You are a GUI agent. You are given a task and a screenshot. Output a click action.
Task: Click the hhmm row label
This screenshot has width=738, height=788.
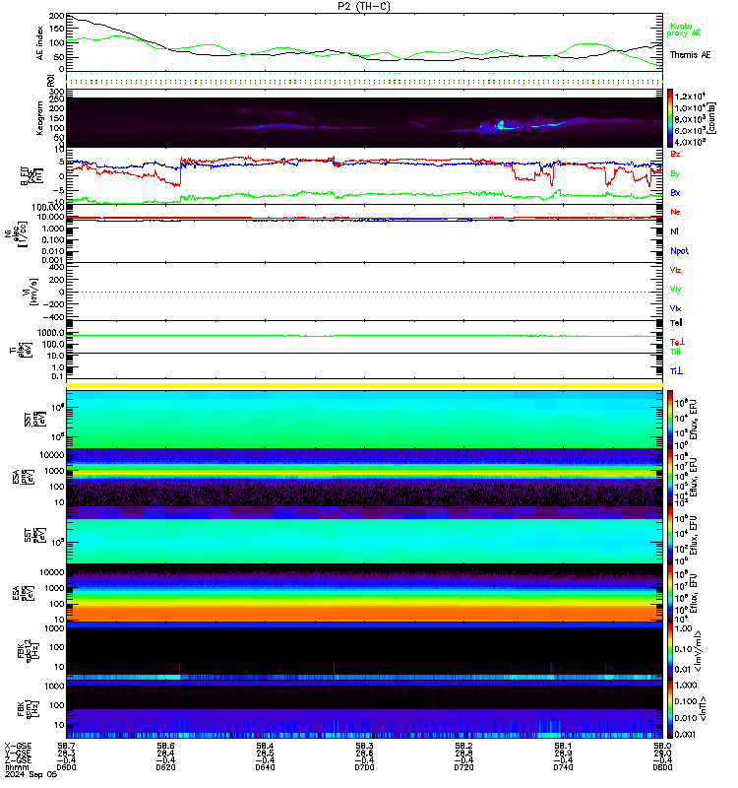click(17, 767)
